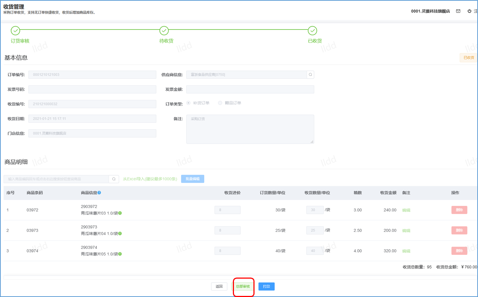Select the 赠品订单 radio option
The width and height of the screenshot is (478, 297).
click(220, 103)
